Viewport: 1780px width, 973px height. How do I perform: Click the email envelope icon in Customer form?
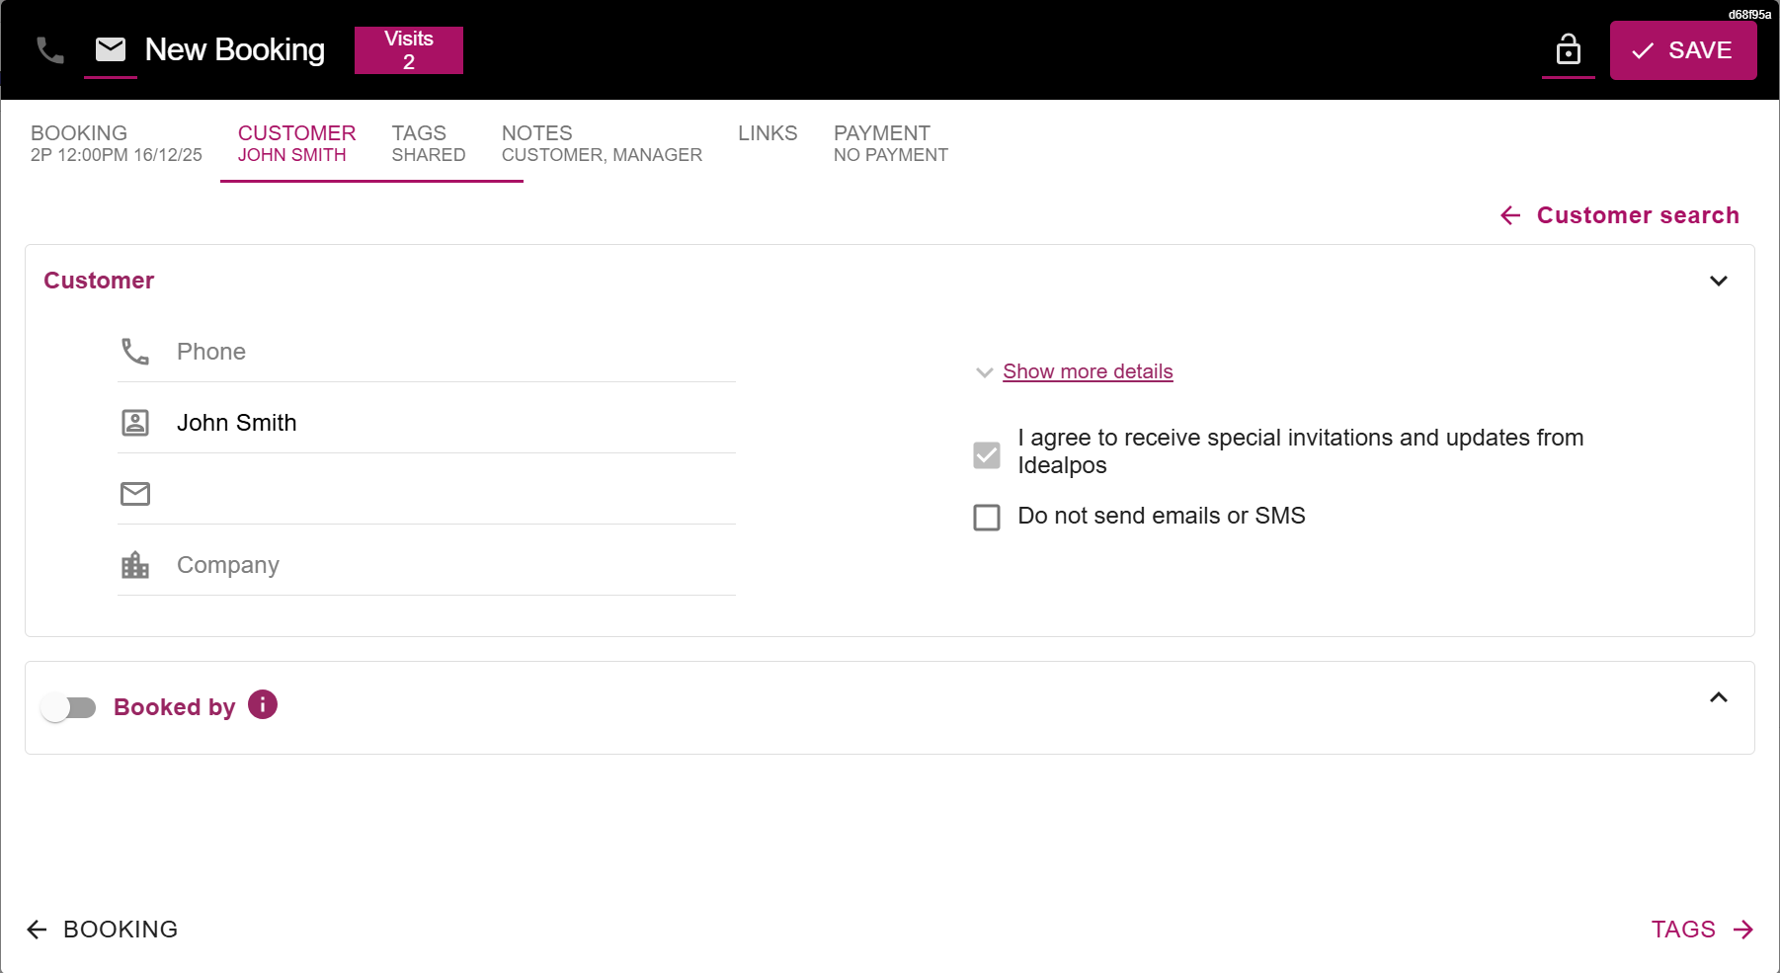click(135, 494)
